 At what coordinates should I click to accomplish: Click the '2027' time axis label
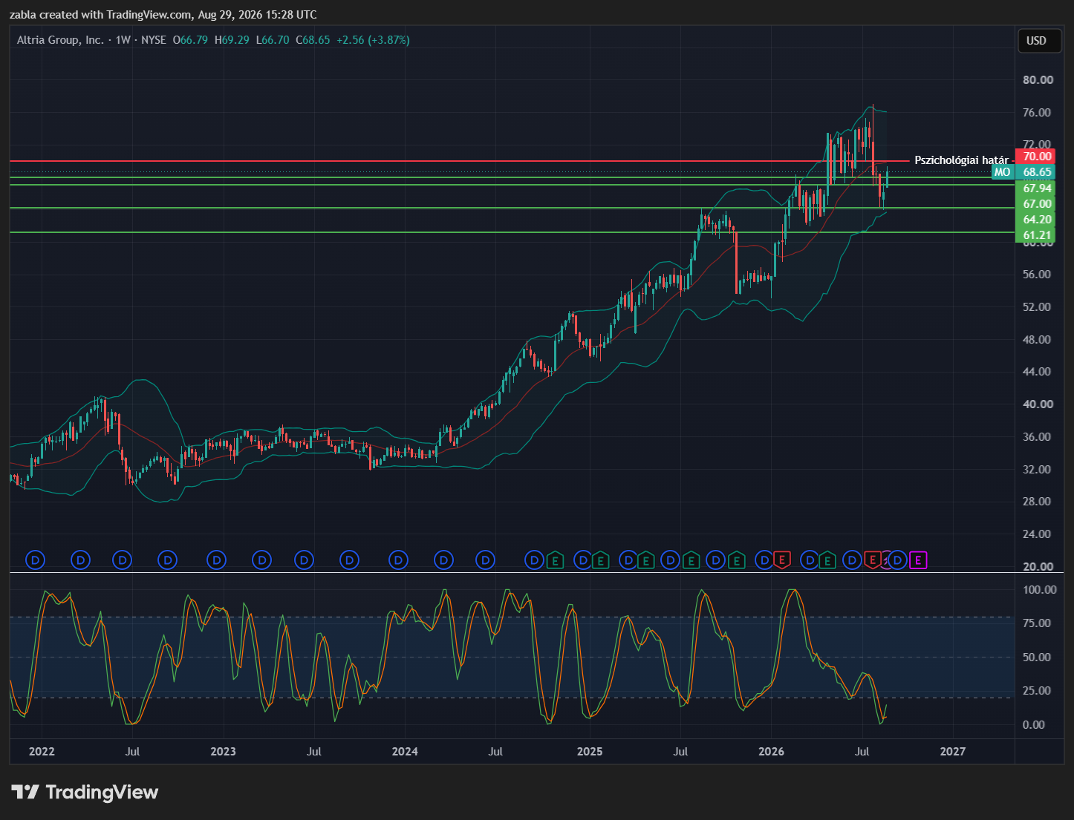click(x=953, y=752)
